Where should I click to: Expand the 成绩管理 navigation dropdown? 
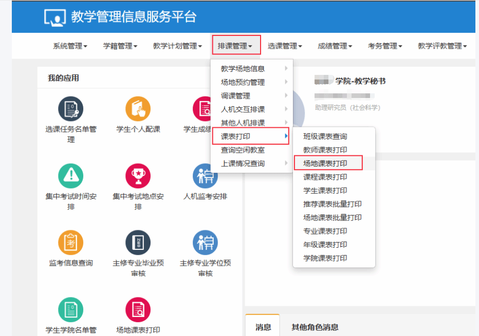tap(335, 46)
